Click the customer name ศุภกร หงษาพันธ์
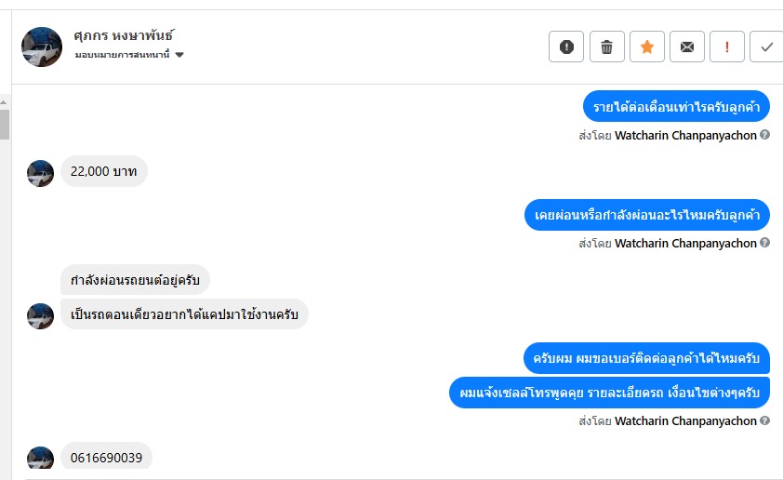This screenshot has height=480, width=783. [124, 35]
